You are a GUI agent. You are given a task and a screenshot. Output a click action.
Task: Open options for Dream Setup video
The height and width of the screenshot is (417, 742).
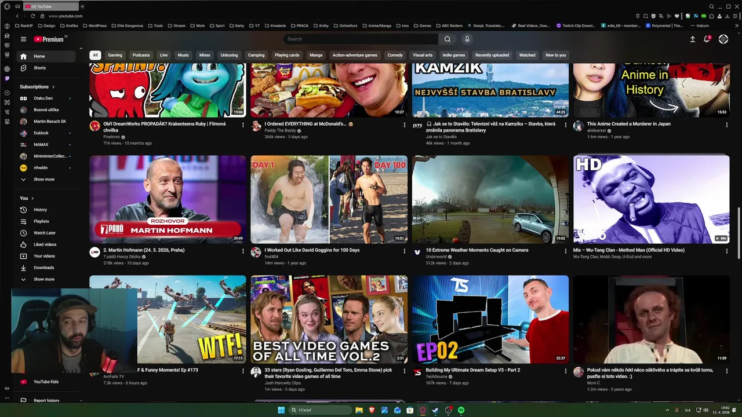pos(565,371)
